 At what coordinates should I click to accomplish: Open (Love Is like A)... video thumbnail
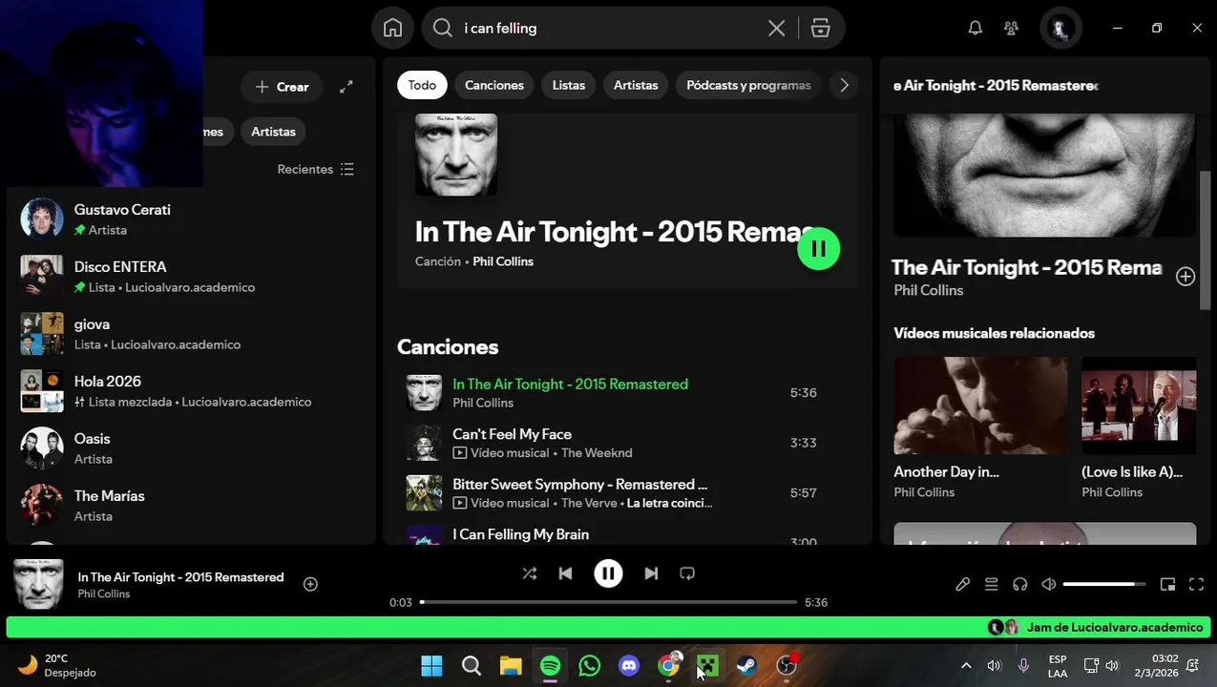pos(1139,406)
